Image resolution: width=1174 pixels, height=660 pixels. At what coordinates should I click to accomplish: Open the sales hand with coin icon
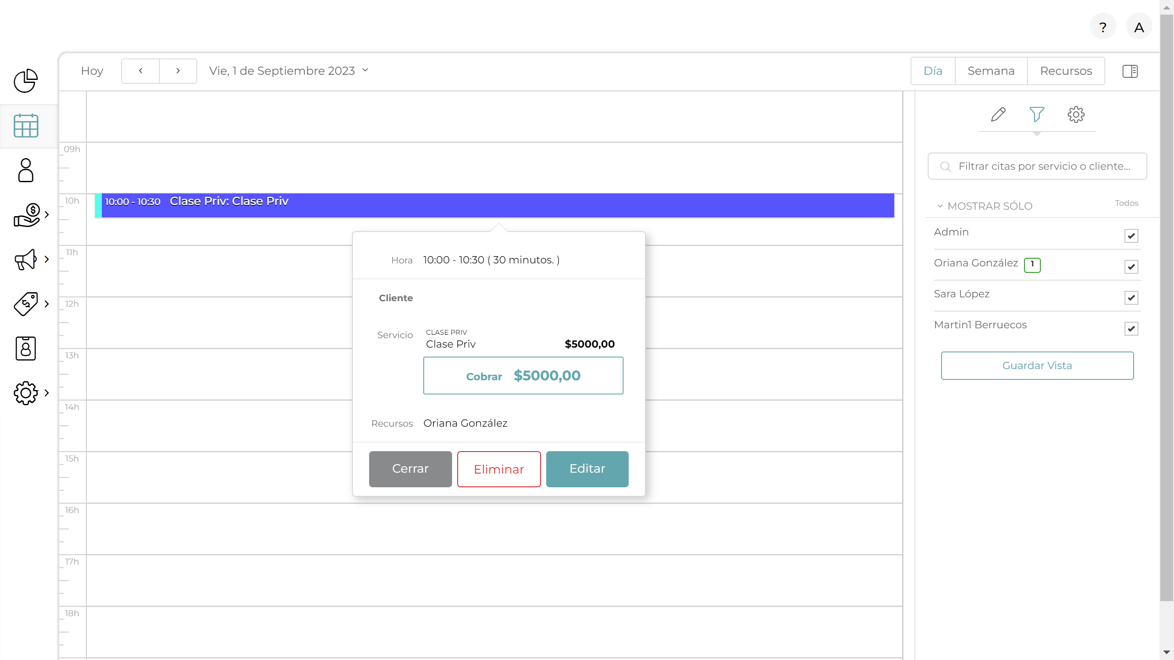(x=27, y=215)
